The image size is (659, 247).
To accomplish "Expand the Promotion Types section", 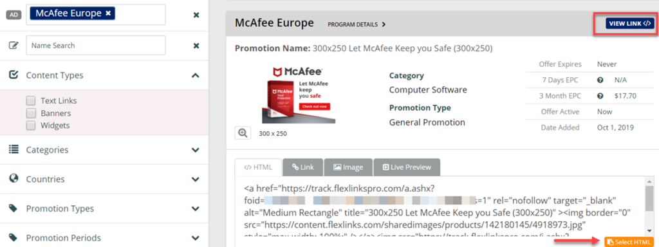I will pos(195,209).
